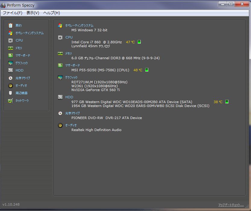
Task: Click the 光学ドライブ disc icon in sidebar
Action: [11, 78]
